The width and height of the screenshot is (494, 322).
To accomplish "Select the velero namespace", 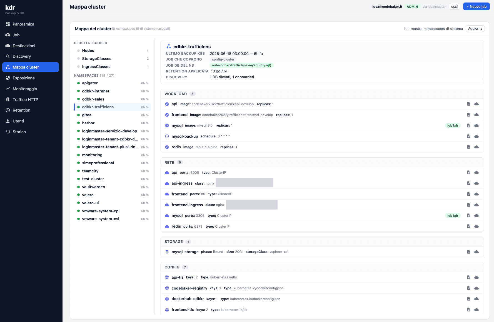I will pyautogui.click(x=113, y=195).
